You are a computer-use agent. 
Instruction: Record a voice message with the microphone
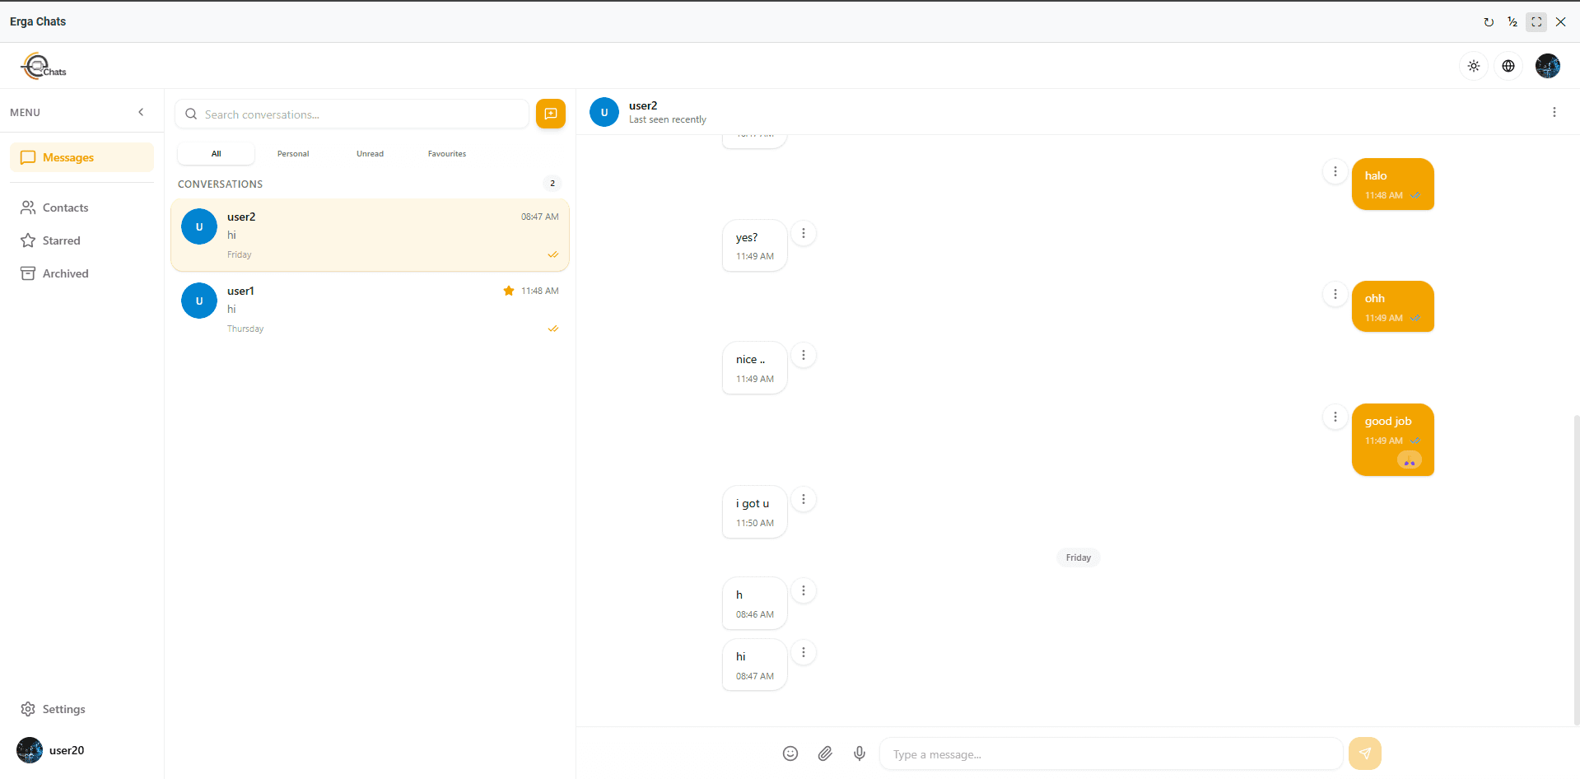pyautogui.click(x=860, y=753)
